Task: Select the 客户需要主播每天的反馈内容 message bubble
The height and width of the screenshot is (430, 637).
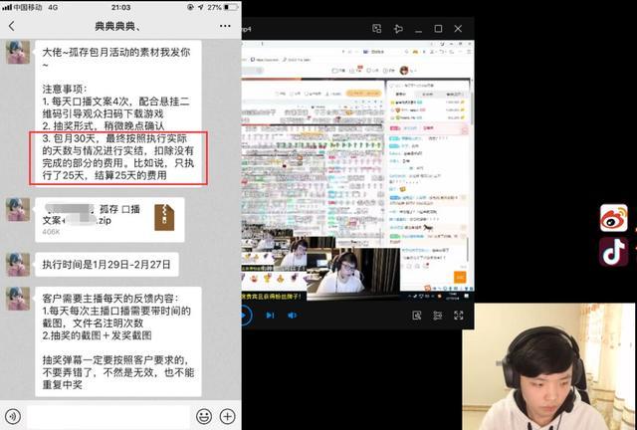Action: (x=118, y=341)
